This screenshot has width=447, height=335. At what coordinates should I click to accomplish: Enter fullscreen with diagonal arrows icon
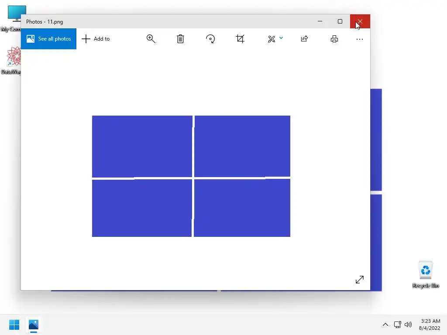point(360,280)
